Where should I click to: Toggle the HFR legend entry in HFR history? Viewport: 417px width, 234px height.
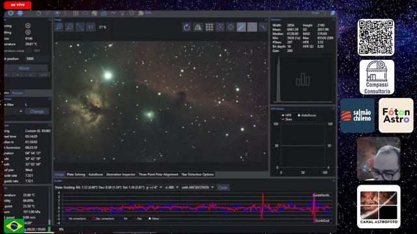[287, 115]
